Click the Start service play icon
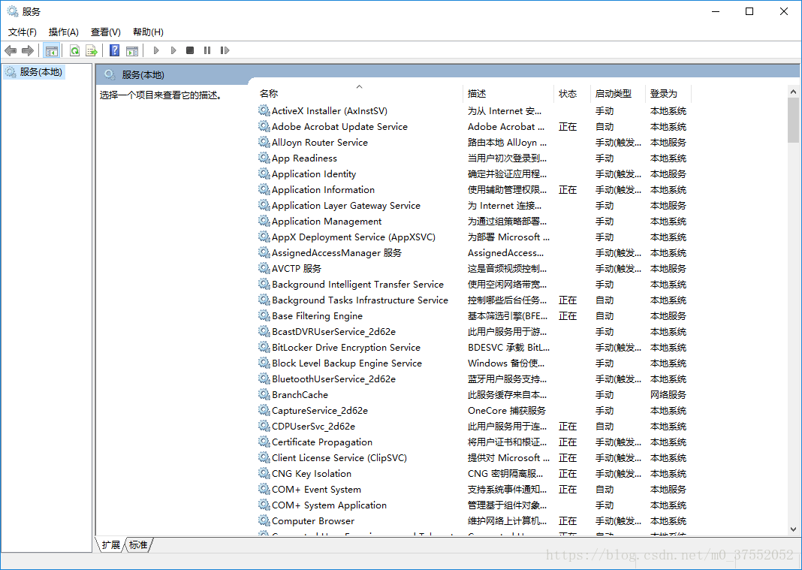 (x=156, y=50)
